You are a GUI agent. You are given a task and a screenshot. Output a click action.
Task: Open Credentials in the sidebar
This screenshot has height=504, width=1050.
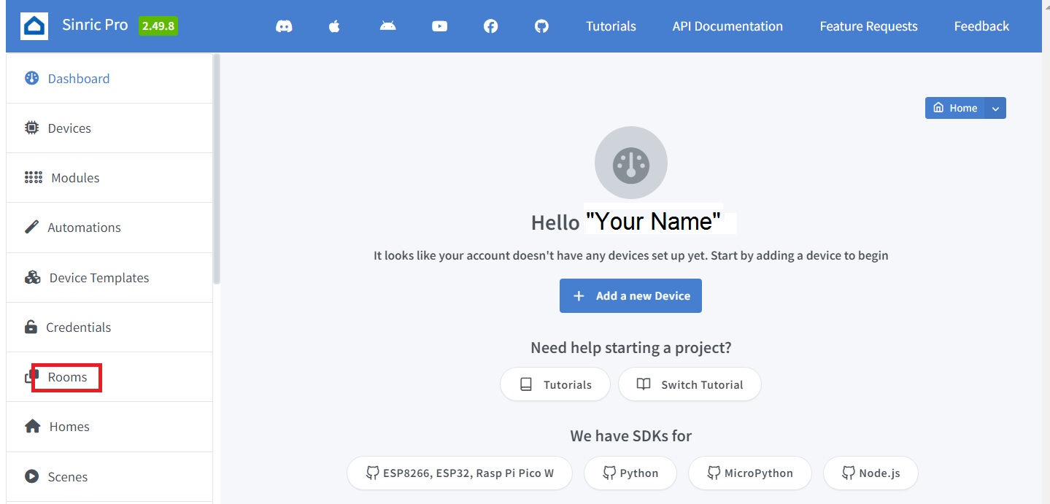[x=78, y=327]
